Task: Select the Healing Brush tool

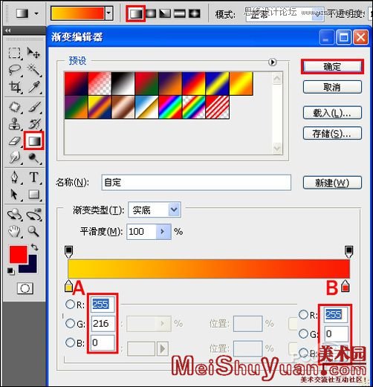Action: pos(14,107)
